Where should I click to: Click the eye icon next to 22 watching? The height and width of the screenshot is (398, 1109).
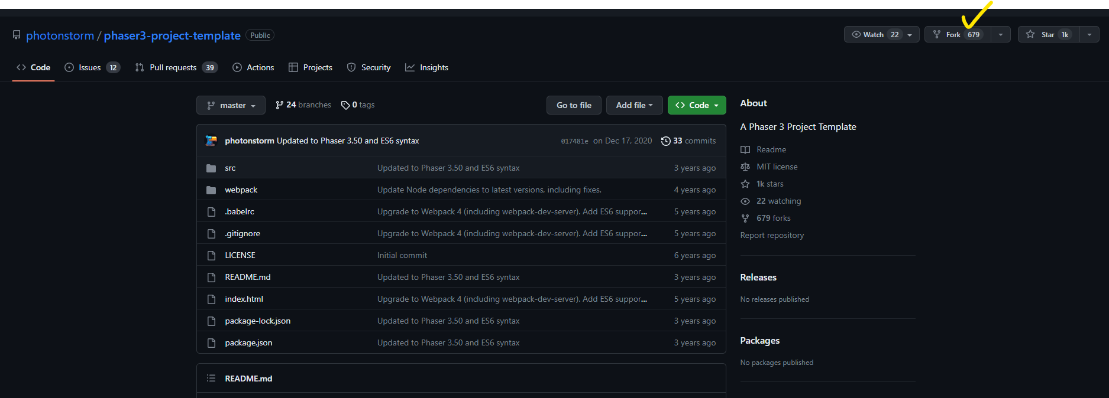[745, 201]
